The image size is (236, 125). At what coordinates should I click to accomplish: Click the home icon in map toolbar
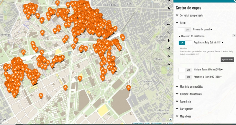(x=168, y=8)
